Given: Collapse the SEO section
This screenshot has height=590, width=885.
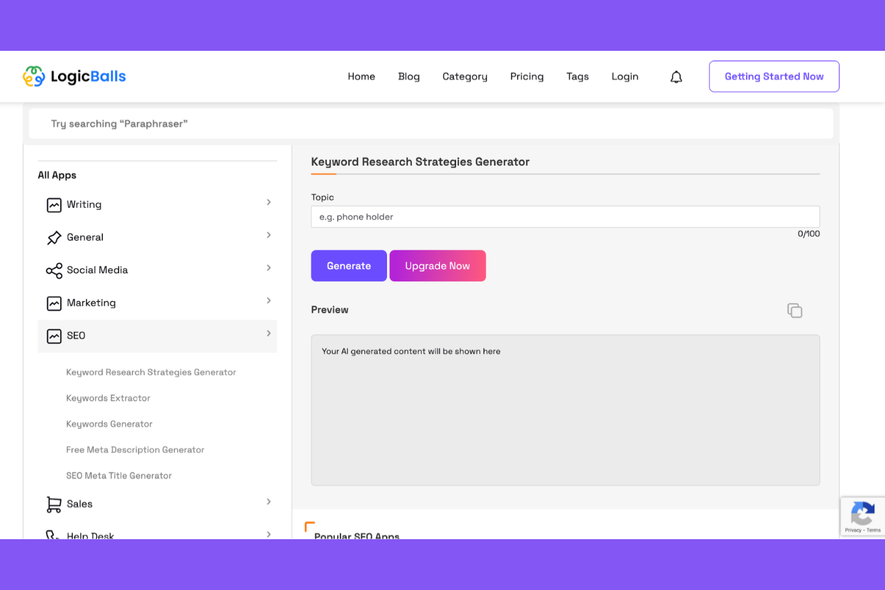Looking at the screenshot, I should (x=268, y=334).
